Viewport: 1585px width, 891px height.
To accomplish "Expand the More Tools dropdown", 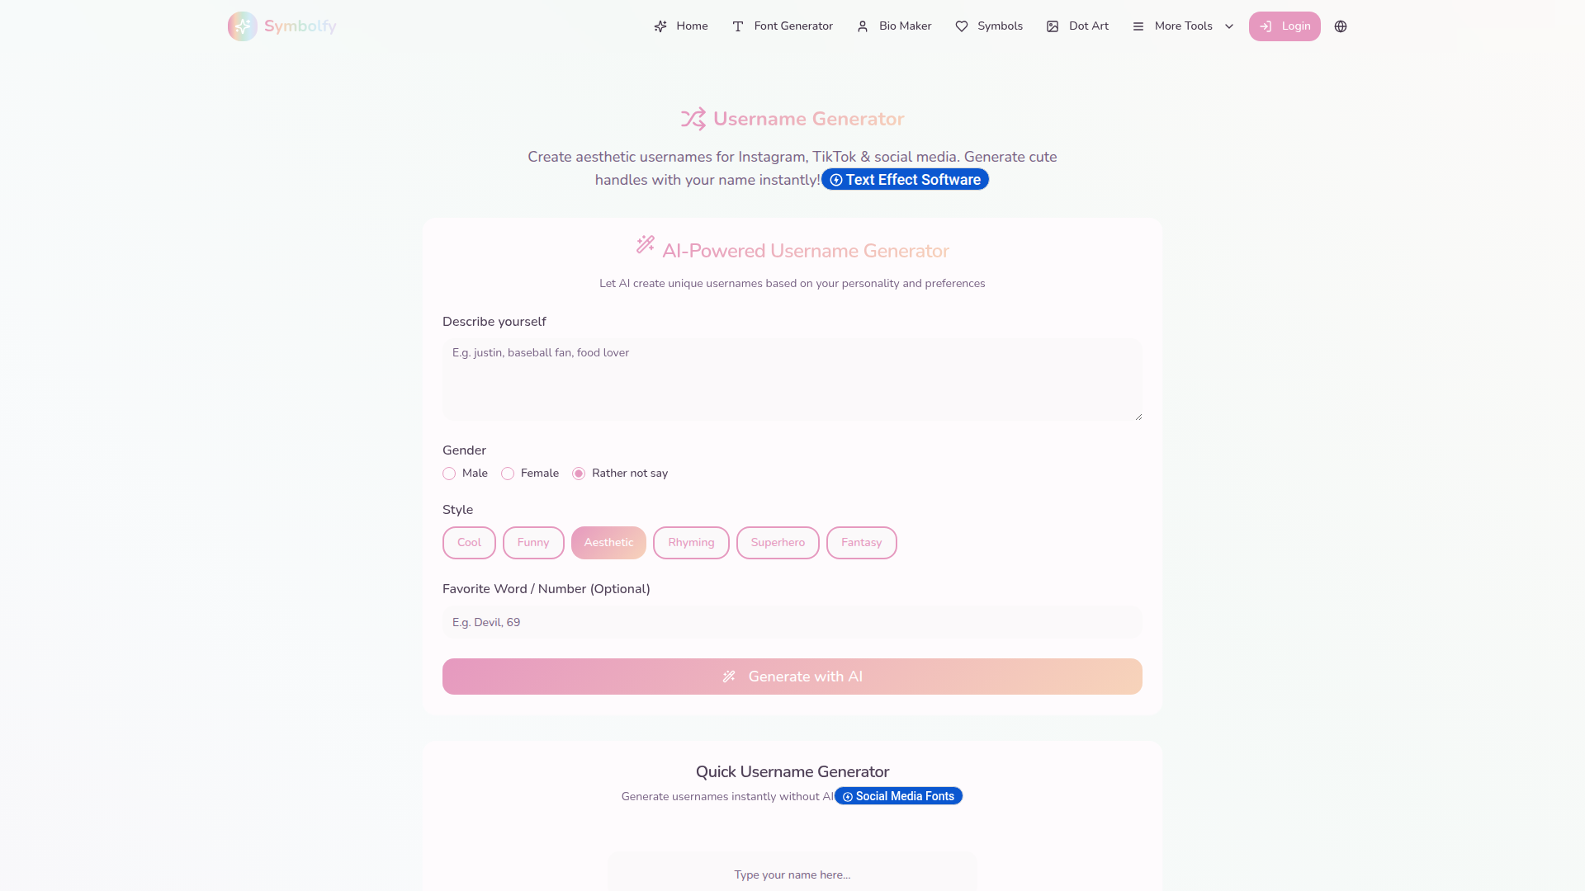I will click(x=1184, y=26).
